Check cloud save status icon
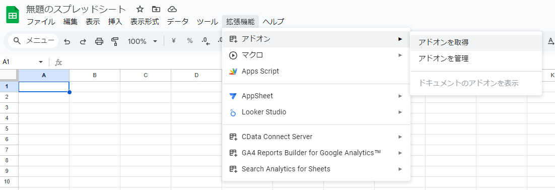This screenshot has height=190, width=555. click(x=172, y=9)
